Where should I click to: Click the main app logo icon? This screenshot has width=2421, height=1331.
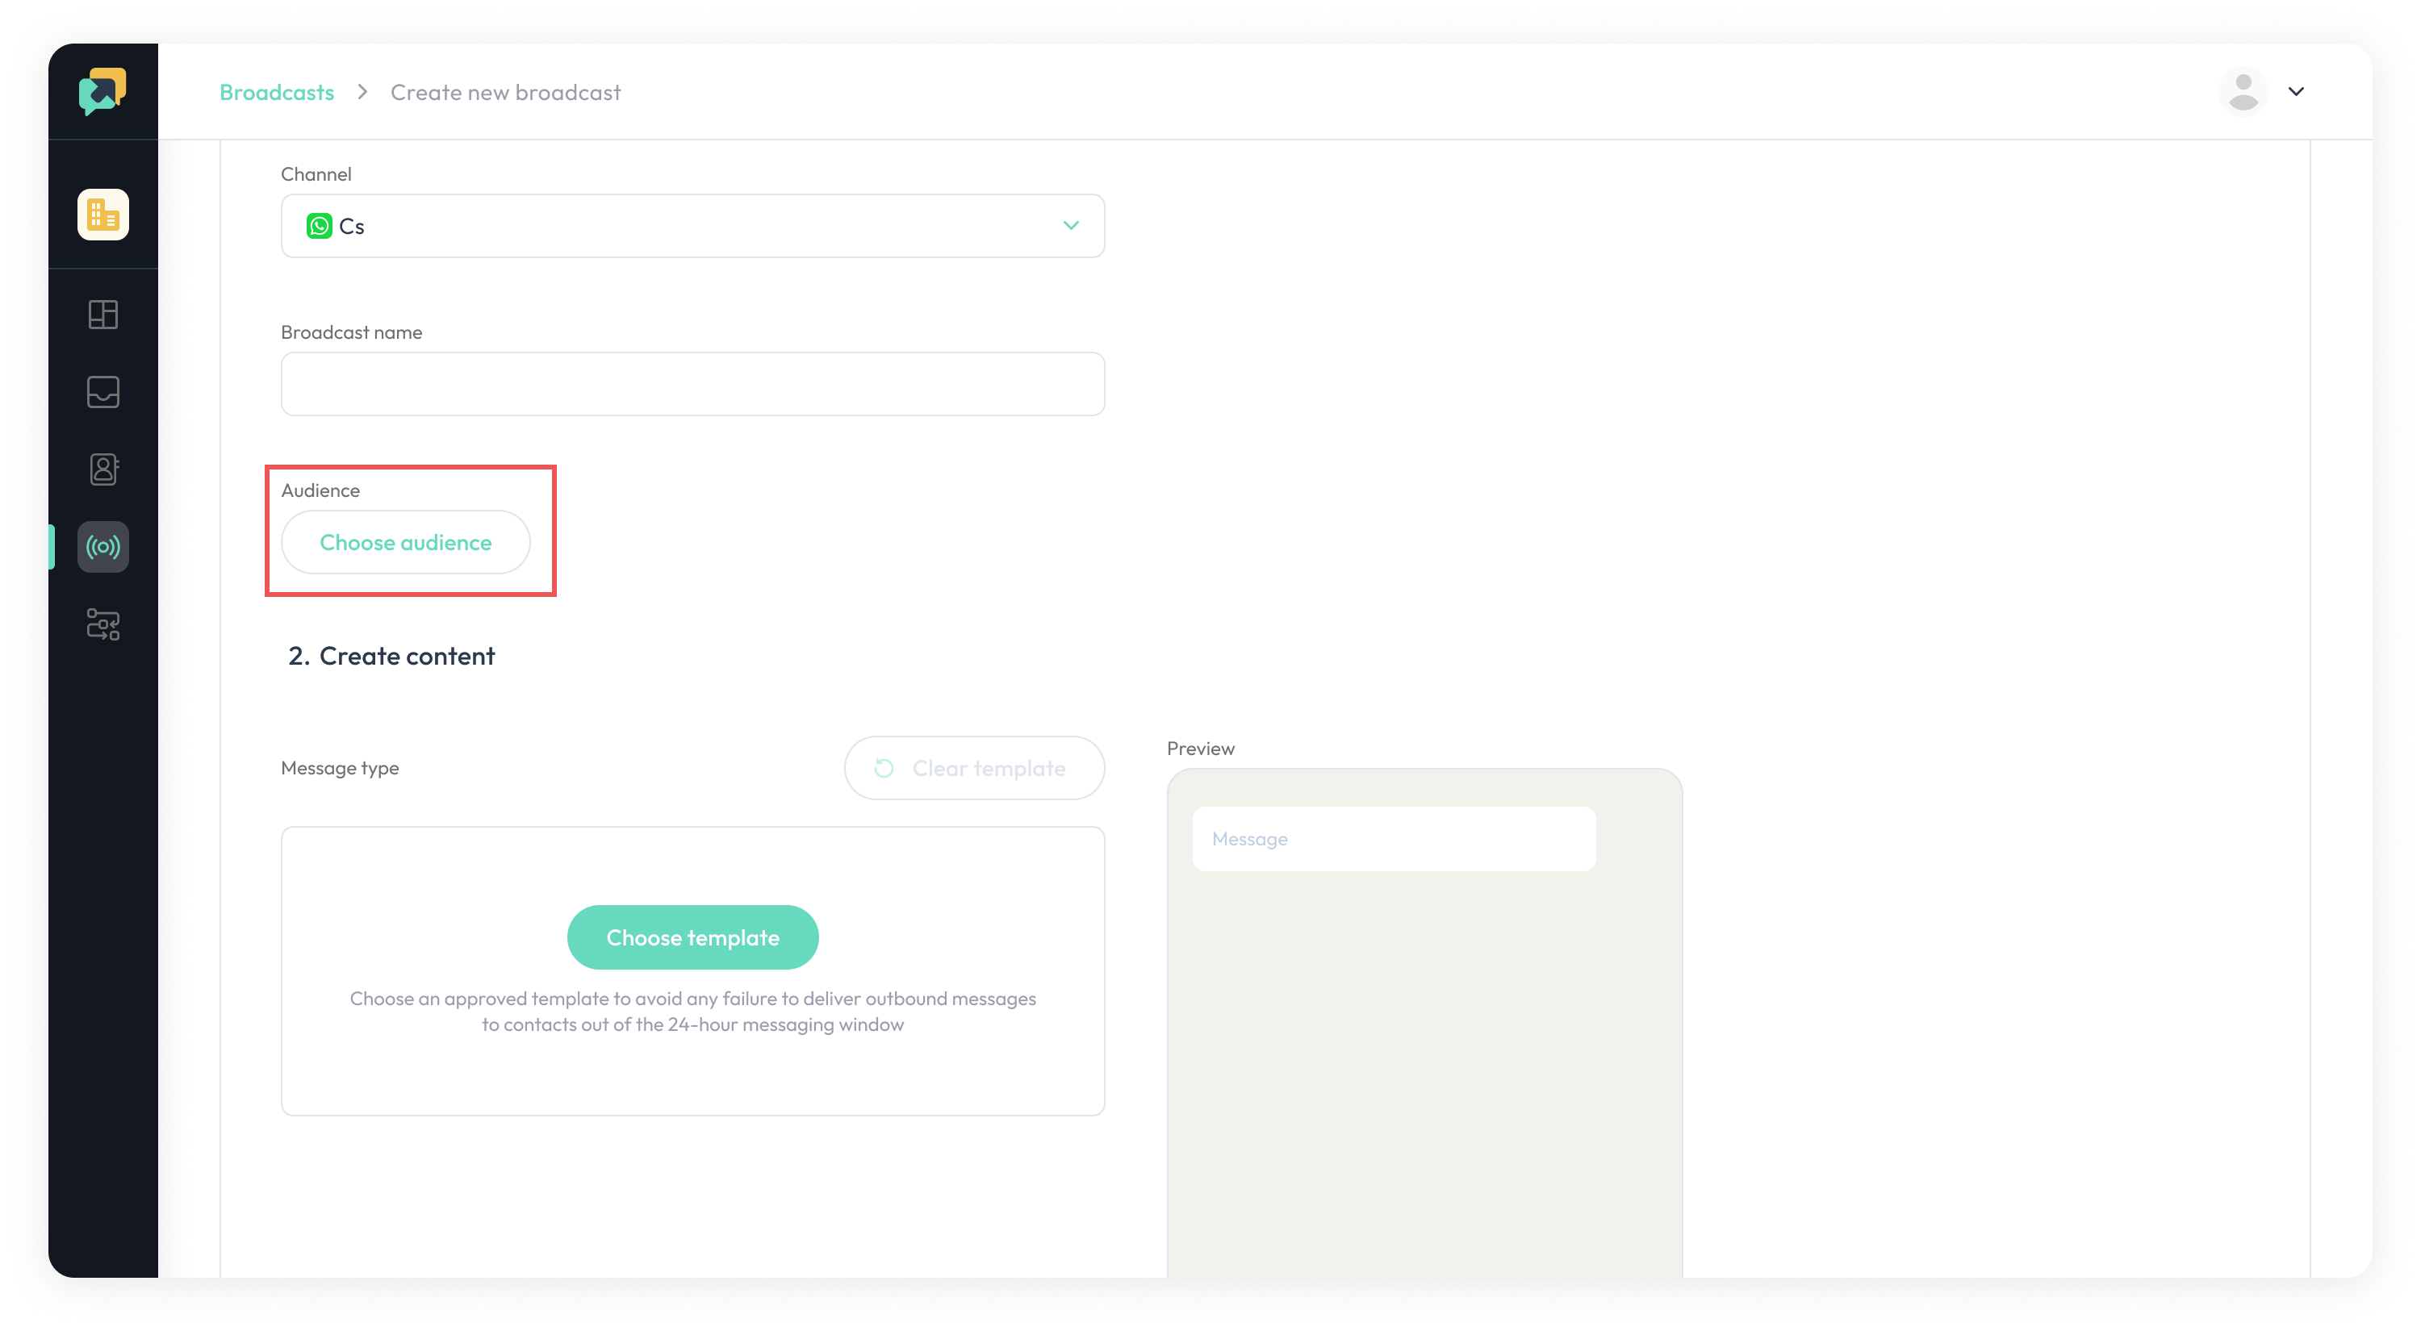[102, 90]
